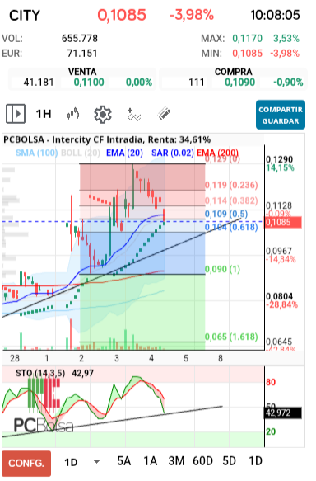Image resolution: width=316 pixels, height=481 pixels.
Task: Toggle the SAR (0.02) indicator label
Action: [x=173, y=153]
